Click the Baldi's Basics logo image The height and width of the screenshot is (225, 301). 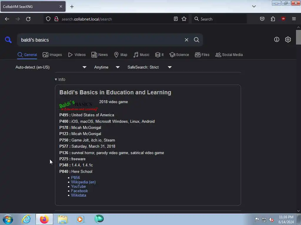78,105
